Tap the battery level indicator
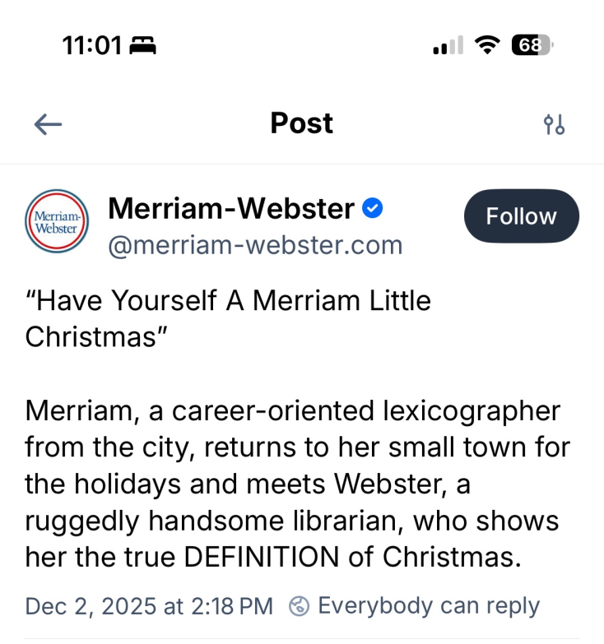Screen dimensions: 604x644 click(x=532, y=44)
